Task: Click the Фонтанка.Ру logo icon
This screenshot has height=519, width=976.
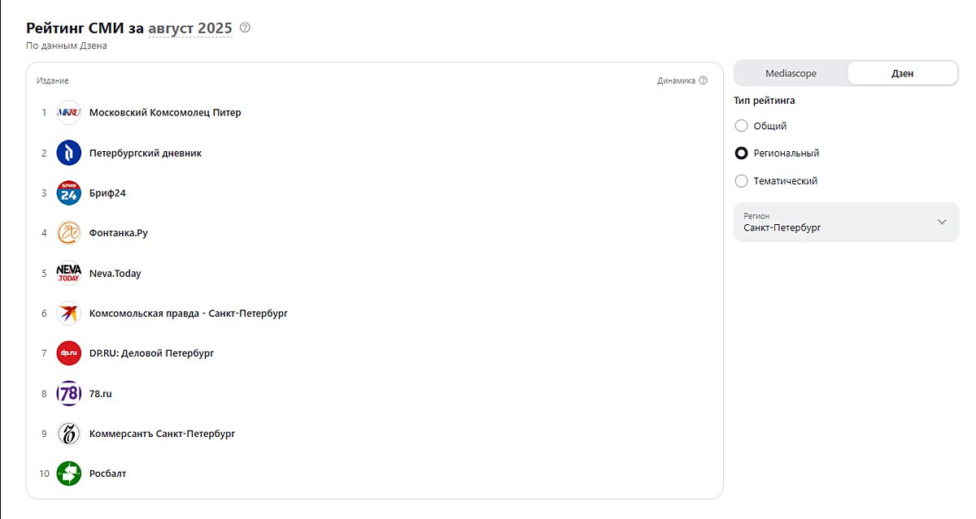Action: (x=69, y=233)
